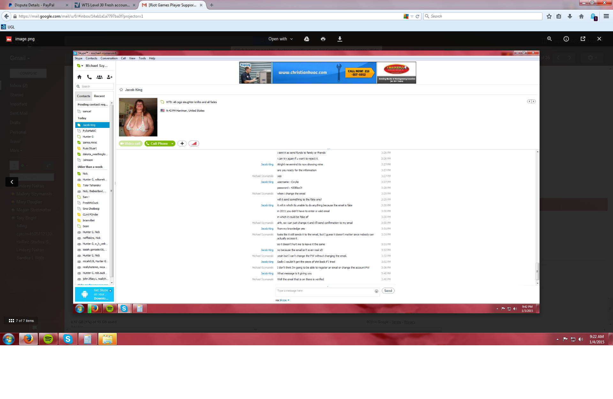Switch to the Recent tab in the Skype sidebar
Screen dimensions: 613x399
click(x=99, y=96)
